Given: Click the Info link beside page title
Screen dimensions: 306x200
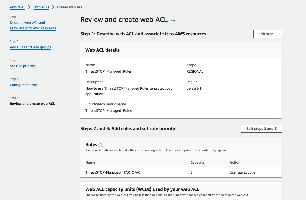Looking at the screenshot, I should pos(172,21).
